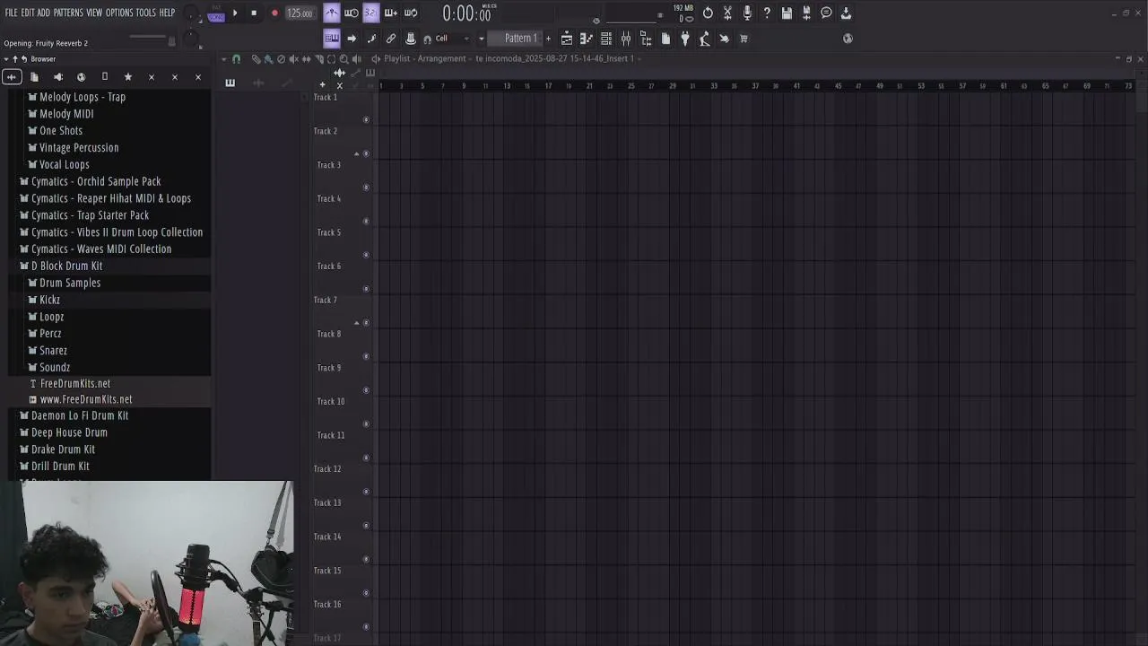The width and height of the screenshot is (1148, 646).
Task: Click the chat bubble icon in top toolbar
Action: coord(826,13)
